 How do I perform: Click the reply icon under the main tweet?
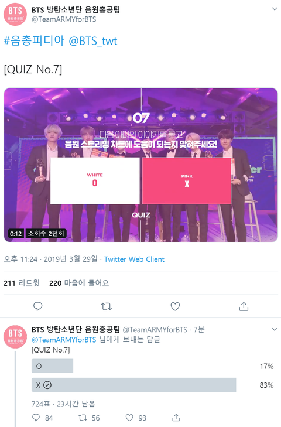(x=38, y=306)
